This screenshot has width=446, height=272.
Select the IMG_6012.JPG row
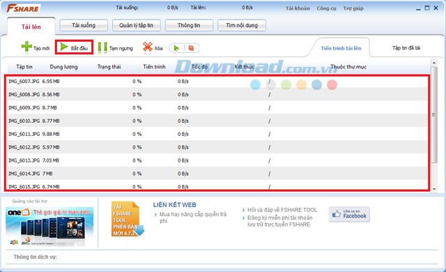coord(217,147)
